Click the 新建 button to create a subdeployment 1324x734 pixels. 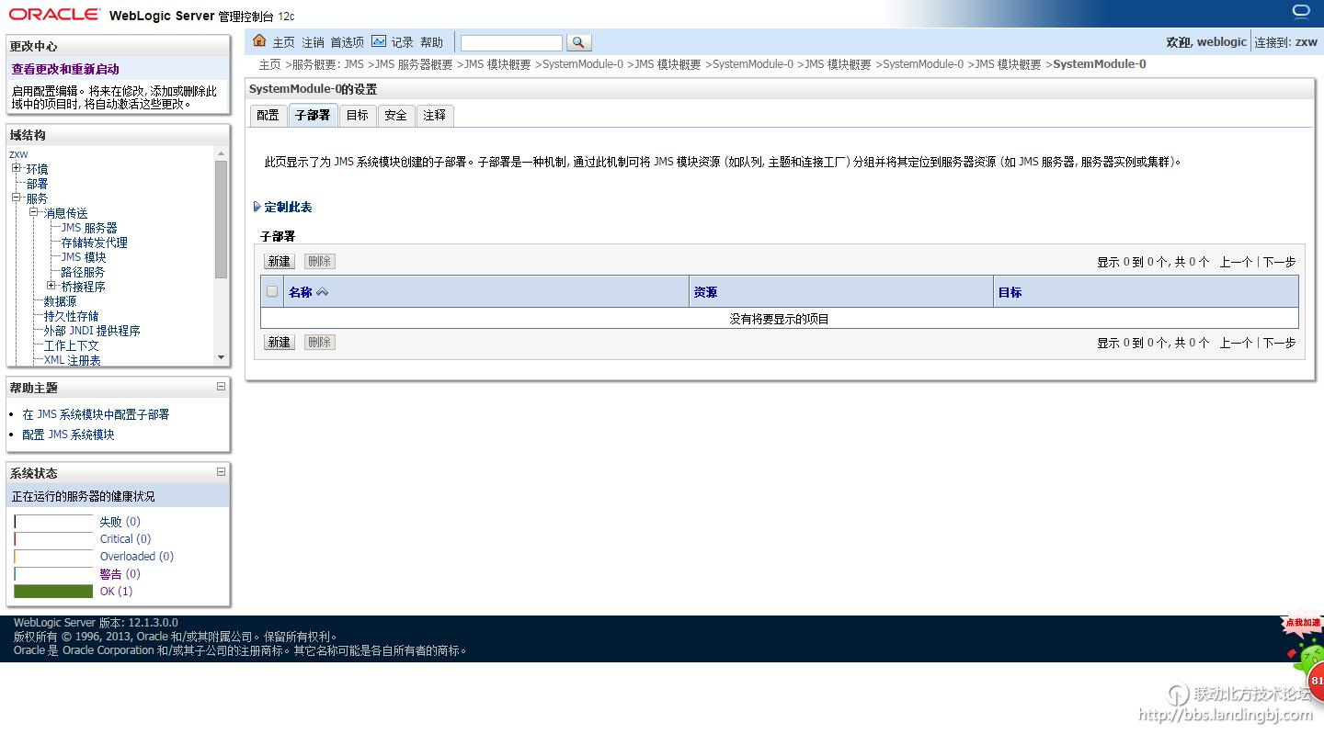click(279, 261)
